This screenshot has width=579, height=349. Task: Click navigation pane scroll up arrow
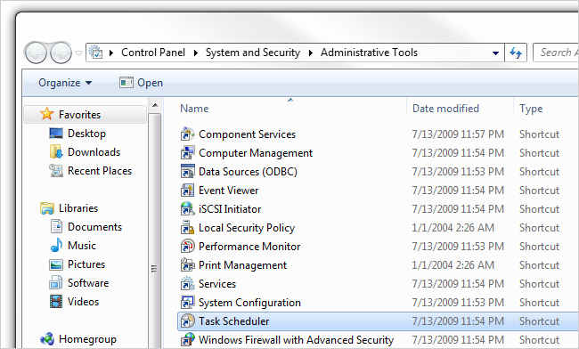(155, 106)
